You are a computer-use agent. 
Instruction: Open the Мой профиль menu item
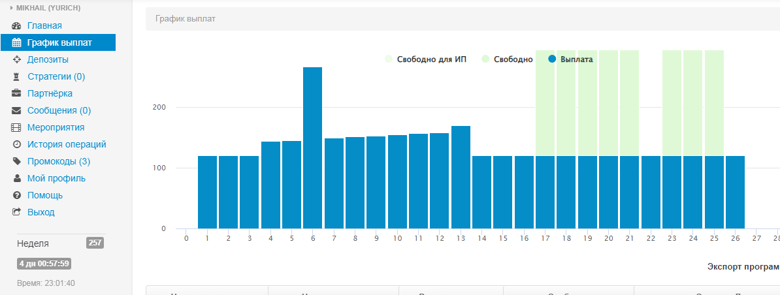pyautogui.click(x=56, y=178)
